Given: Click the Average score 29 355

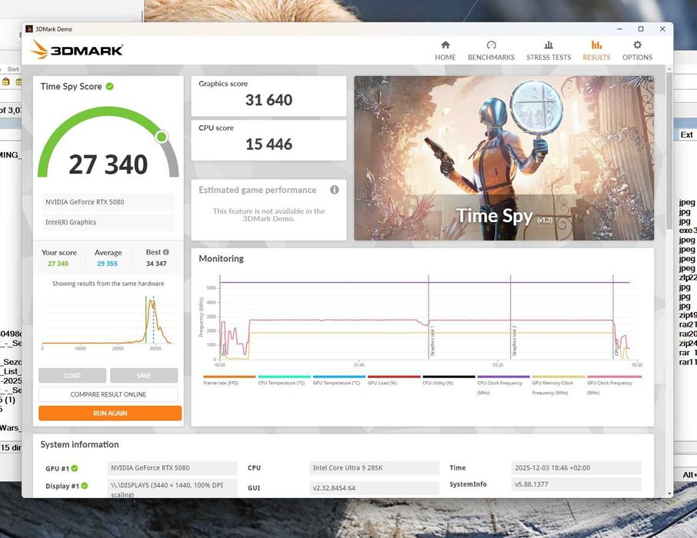Looking at the screenshot, I should [107, 264].
